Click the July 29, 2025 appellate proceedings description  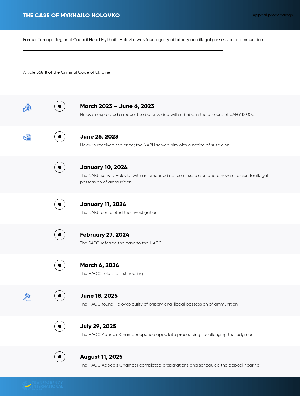pos(167,335)
